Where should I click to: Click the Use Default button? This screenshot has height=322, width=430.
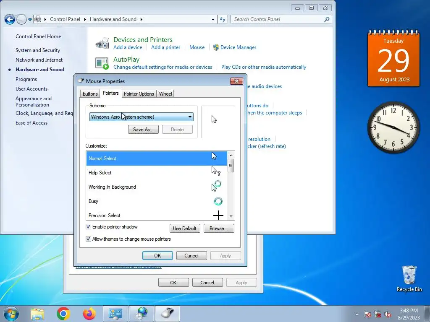pyautogui.click(x=185, y=229)
